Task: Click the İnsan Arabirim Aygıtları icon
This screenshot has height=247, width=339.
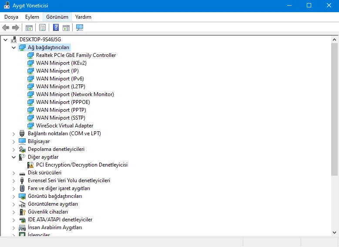Action: point(22,227)
